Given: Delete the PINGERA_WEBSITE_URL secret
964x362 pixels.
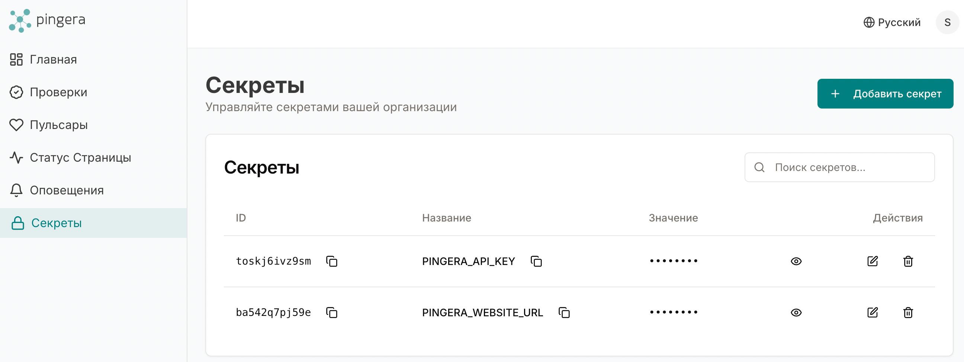Looking at the screenshot, I should (907, 312).
